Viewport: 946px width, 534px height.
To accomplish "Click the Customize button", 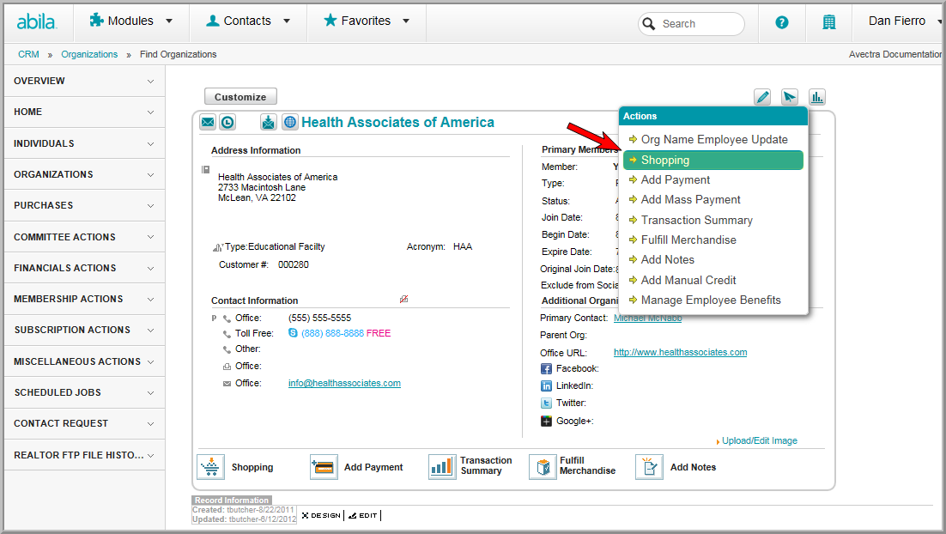I will [x=240, y=96].
